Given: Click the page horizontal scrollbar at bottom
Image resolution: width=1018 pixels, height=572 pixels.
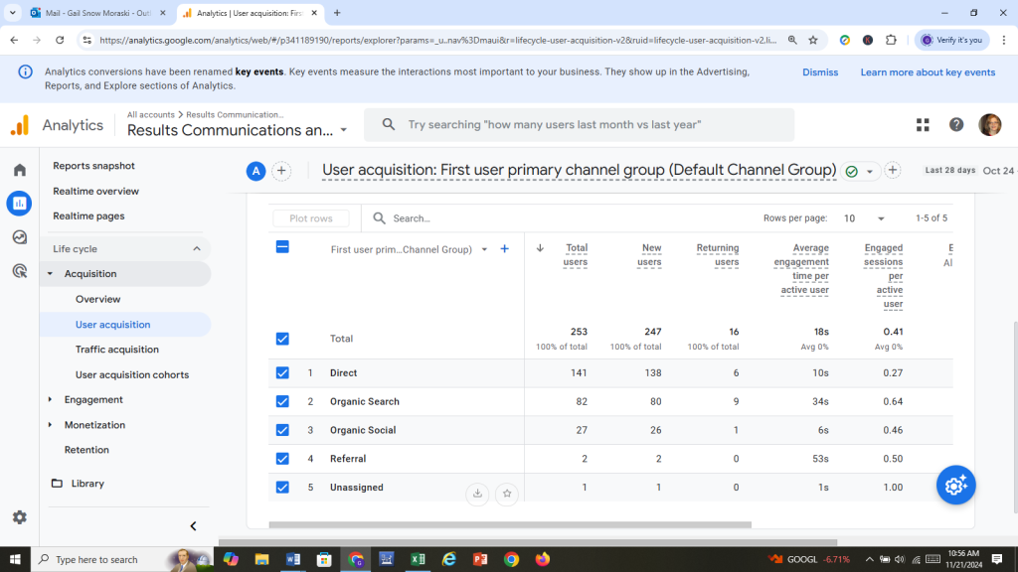Looking at the screenshot, I should (528, 541).
